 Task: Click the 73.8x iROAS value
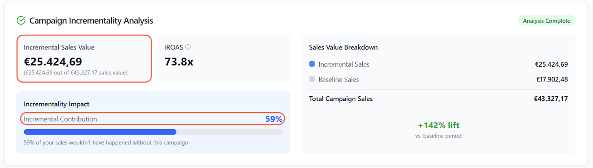coord(179,61)
